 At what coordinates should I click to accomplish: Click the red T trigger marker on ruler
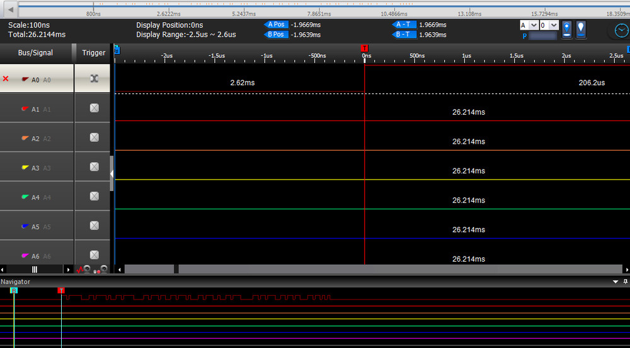(364, 48)
